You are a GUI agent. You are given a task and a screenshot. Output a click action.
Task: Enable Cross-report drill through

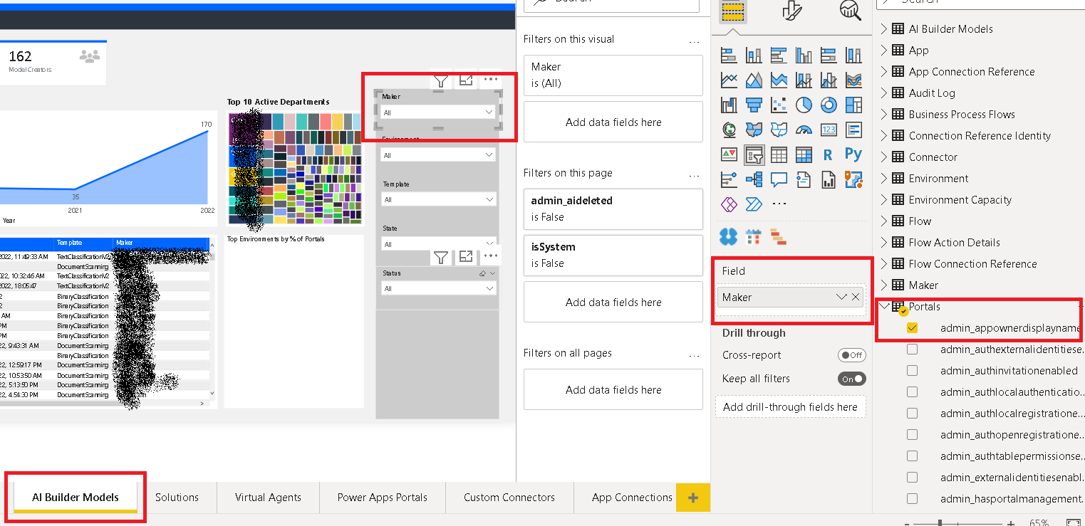pos(852,354)
